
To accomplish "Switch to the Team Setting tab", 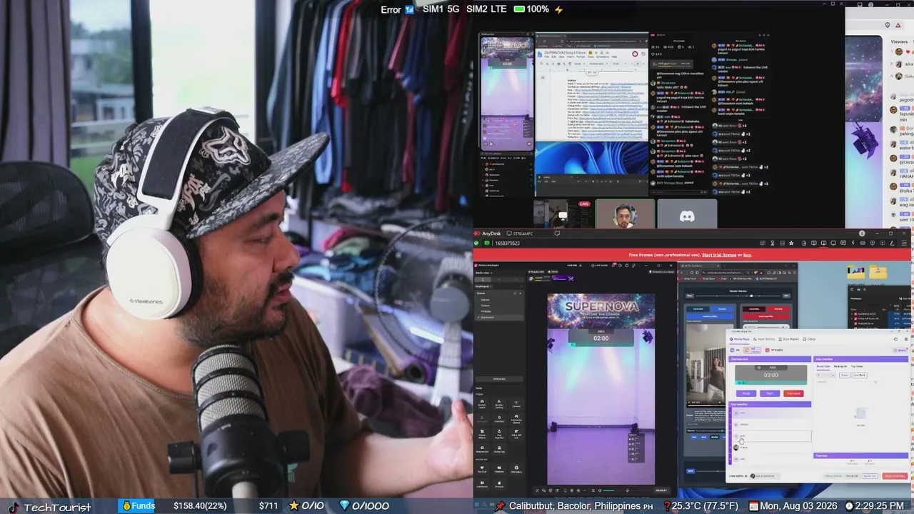I will click(x=765, y=339).
